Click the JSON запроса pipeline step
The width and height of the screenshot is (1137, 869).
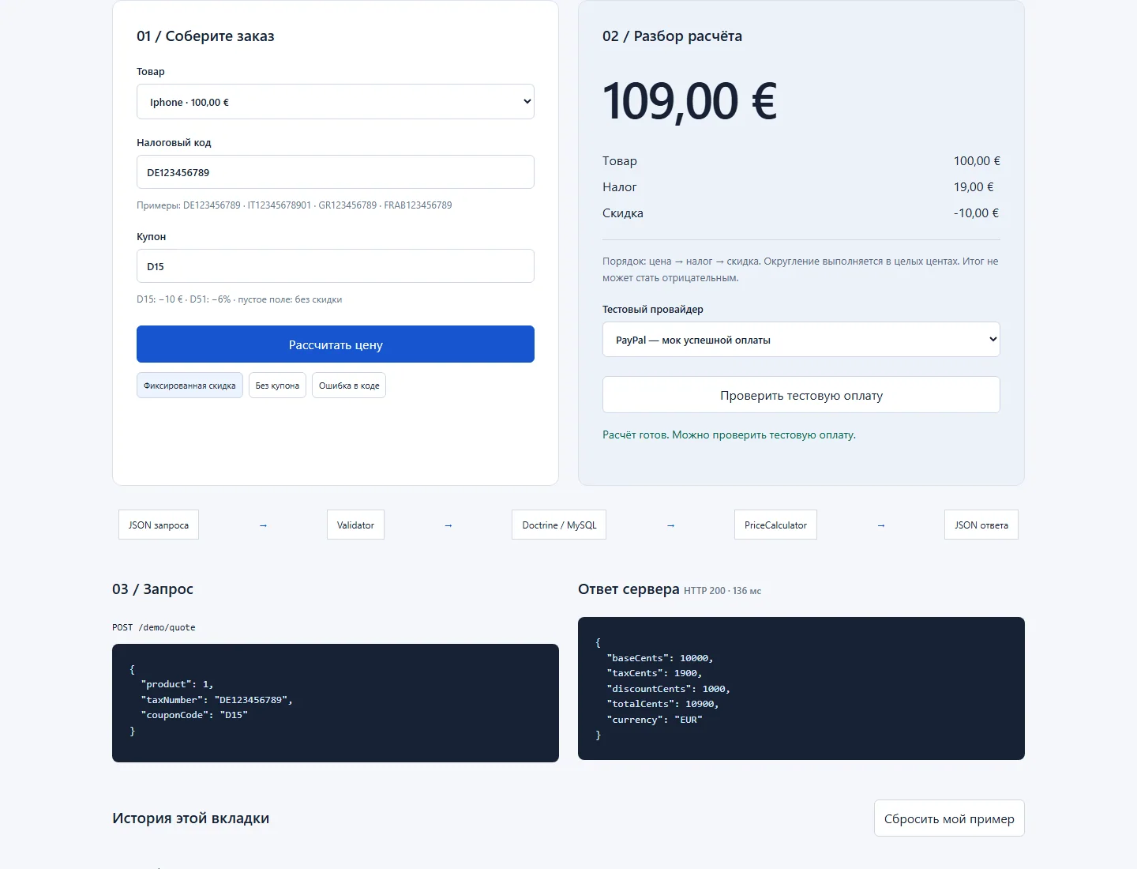tap(159, 525)
